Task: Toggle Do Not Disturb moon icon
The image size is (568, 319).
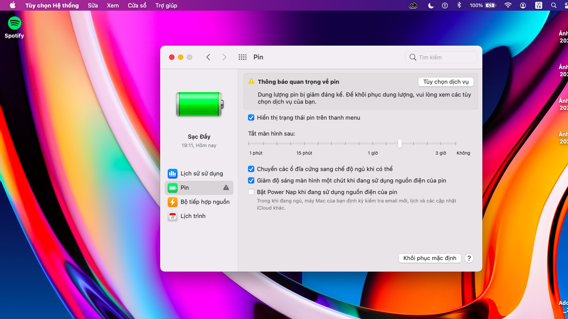Action: pyautogui.click(x=431, y=5)
